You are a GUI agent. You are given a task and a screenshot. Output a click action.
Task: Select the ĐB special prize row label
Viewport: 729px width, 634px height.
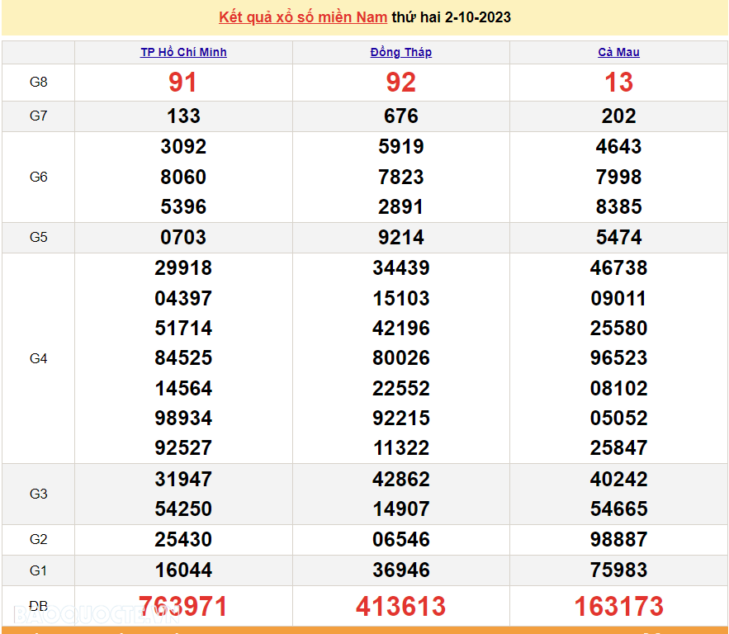(x=39, y=607)
